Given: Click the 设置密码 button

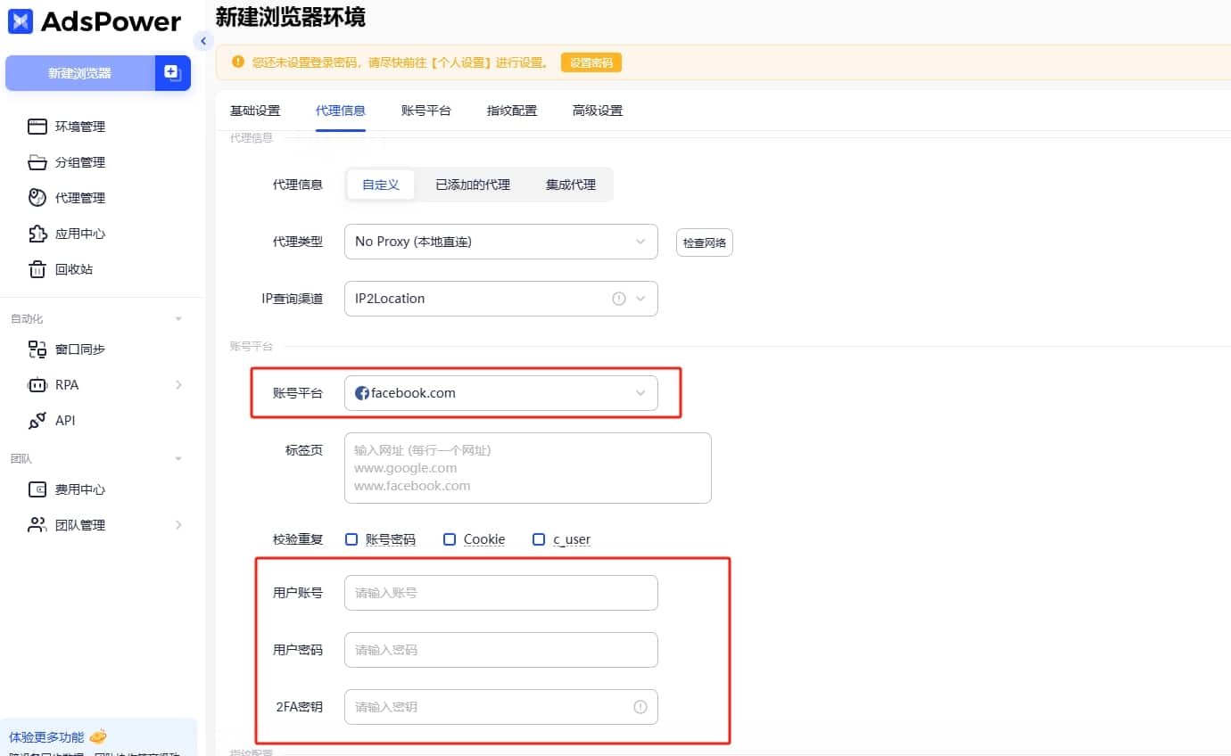Looking at the screenshot, I should [591, 63].
